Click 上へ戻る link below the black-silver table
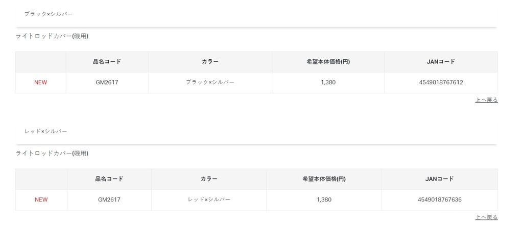 (486, 100)
